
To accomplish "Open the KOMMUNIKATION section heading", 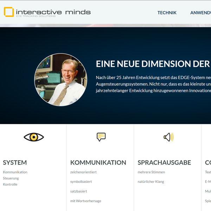I will pos(98,162).
